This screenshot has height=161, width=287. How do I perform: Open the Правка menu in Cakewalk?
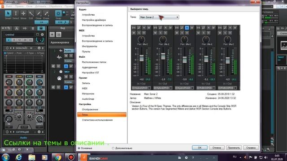(19, 6)
